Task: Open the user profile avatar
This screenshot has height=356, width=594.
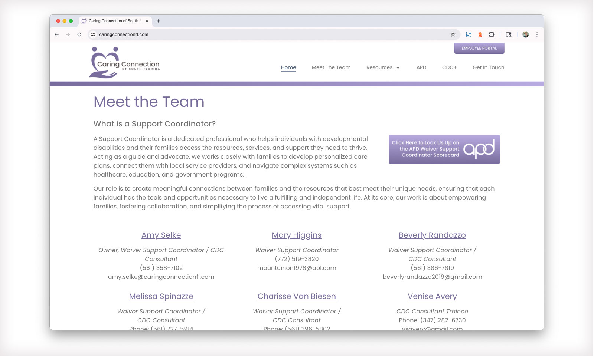Action: click(x=525, y=34)
